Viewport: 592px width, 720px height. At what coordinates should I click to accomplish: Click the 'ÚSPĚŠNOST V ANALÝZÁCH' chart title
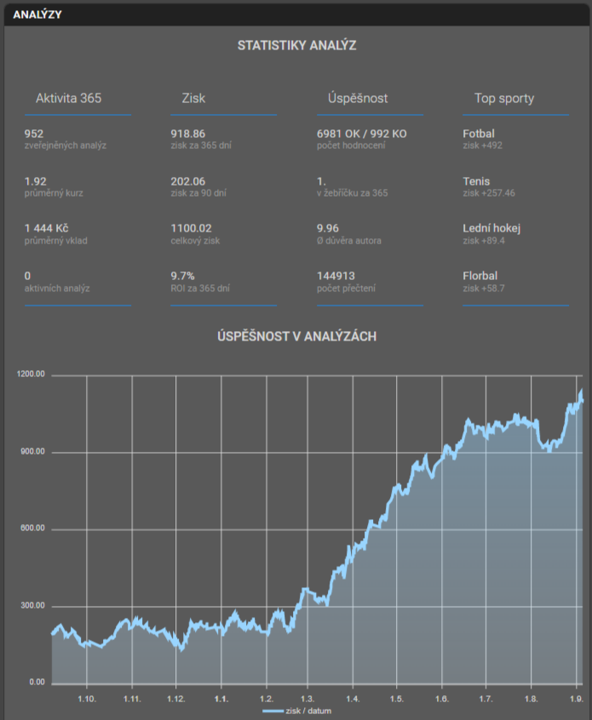[296, 336]
